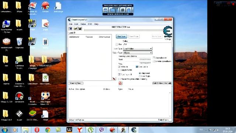Viewport: 236px width, 133px height.
Task: Open Windows Explorer on the taskbar
Action: 26,130
